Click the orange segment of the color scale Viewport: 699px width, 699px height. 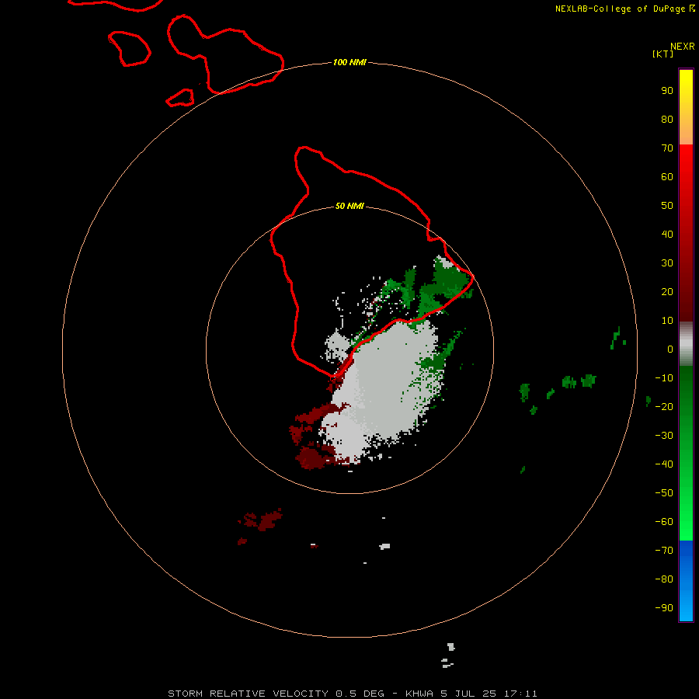pyautogui.click(x=686, y=132)
